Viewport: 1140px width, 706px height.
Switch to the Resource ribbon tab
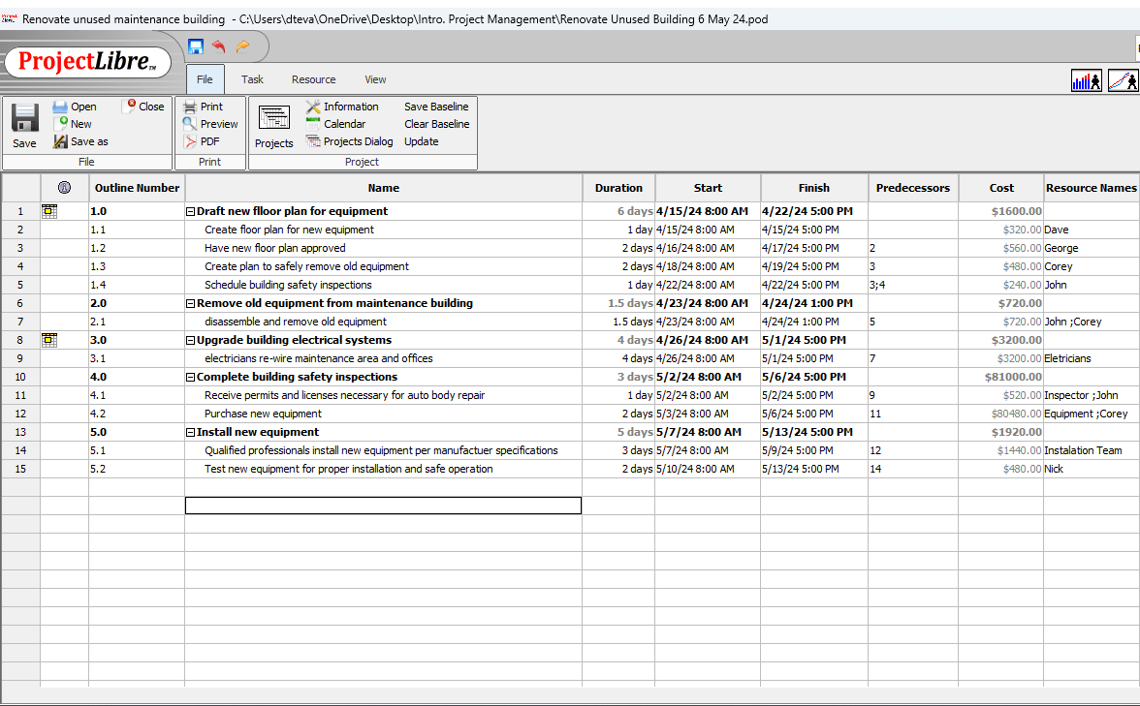coord(313,79)
